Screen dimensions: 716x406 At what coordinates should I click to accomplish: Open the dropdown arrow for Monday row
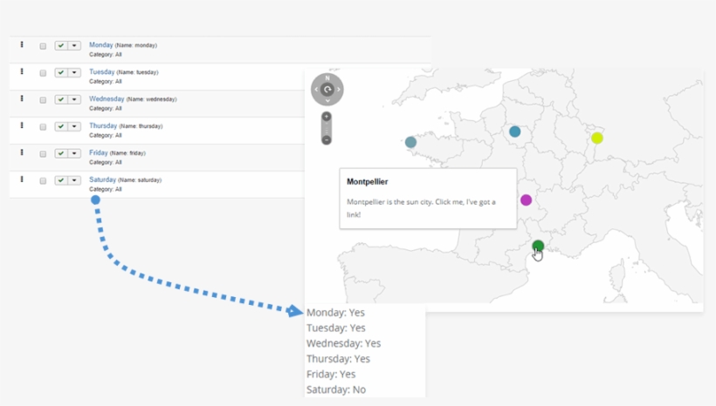74,46
